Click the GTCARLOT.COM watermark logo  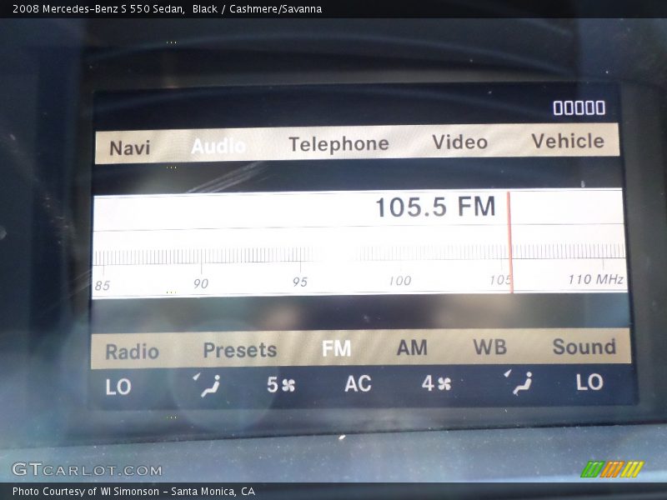(87, 470)
